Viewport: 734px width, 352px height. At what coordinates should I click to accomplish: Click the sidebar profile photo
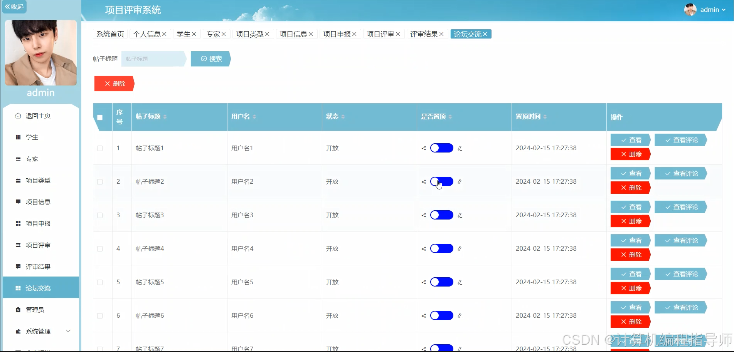click(41, 53)
